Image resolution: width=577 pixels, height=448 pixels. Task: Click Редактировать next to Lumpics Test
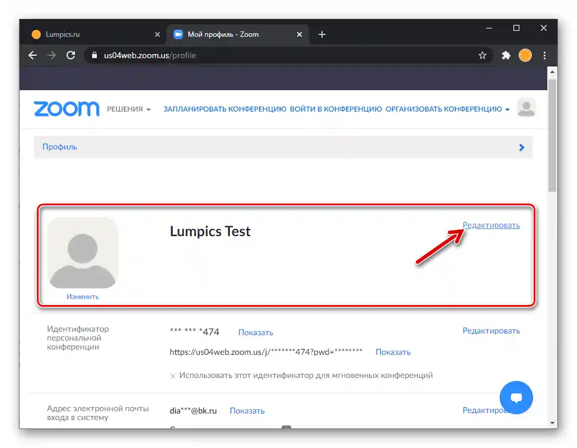pos(491,225)
